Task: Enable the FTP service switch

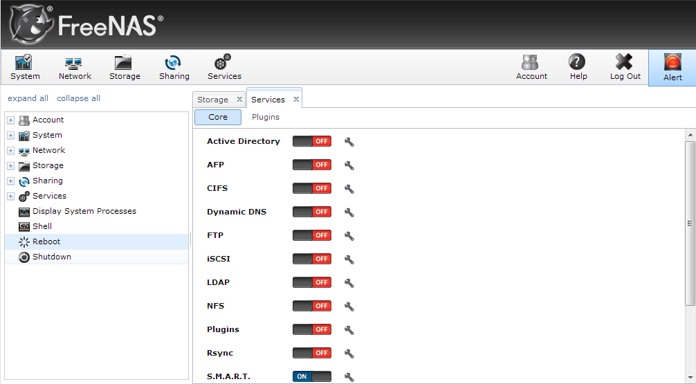Action: [312, 235]
